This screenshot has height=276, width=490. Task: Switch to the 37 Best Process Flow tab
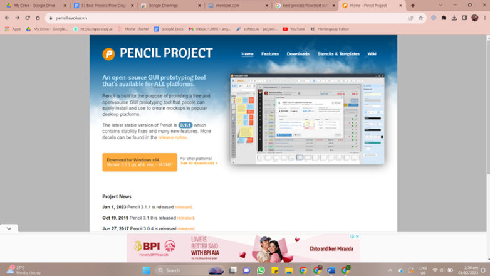103,5
